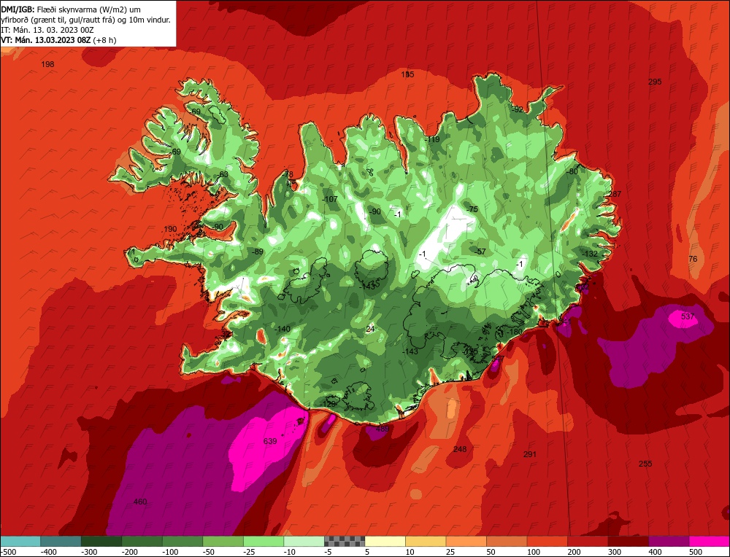Click the value '639' in the magenta area

coord(270,441)
